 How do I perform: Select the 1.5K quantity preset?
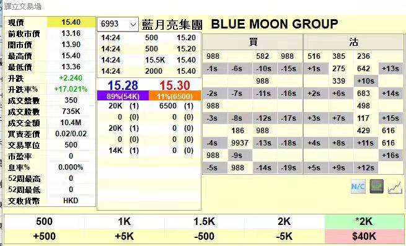tap(205, 222)
